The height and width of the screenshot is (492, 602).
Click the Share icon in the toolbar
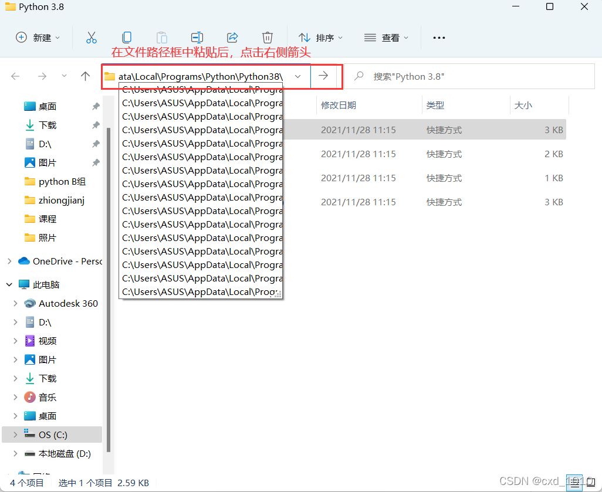click(232, 38)
